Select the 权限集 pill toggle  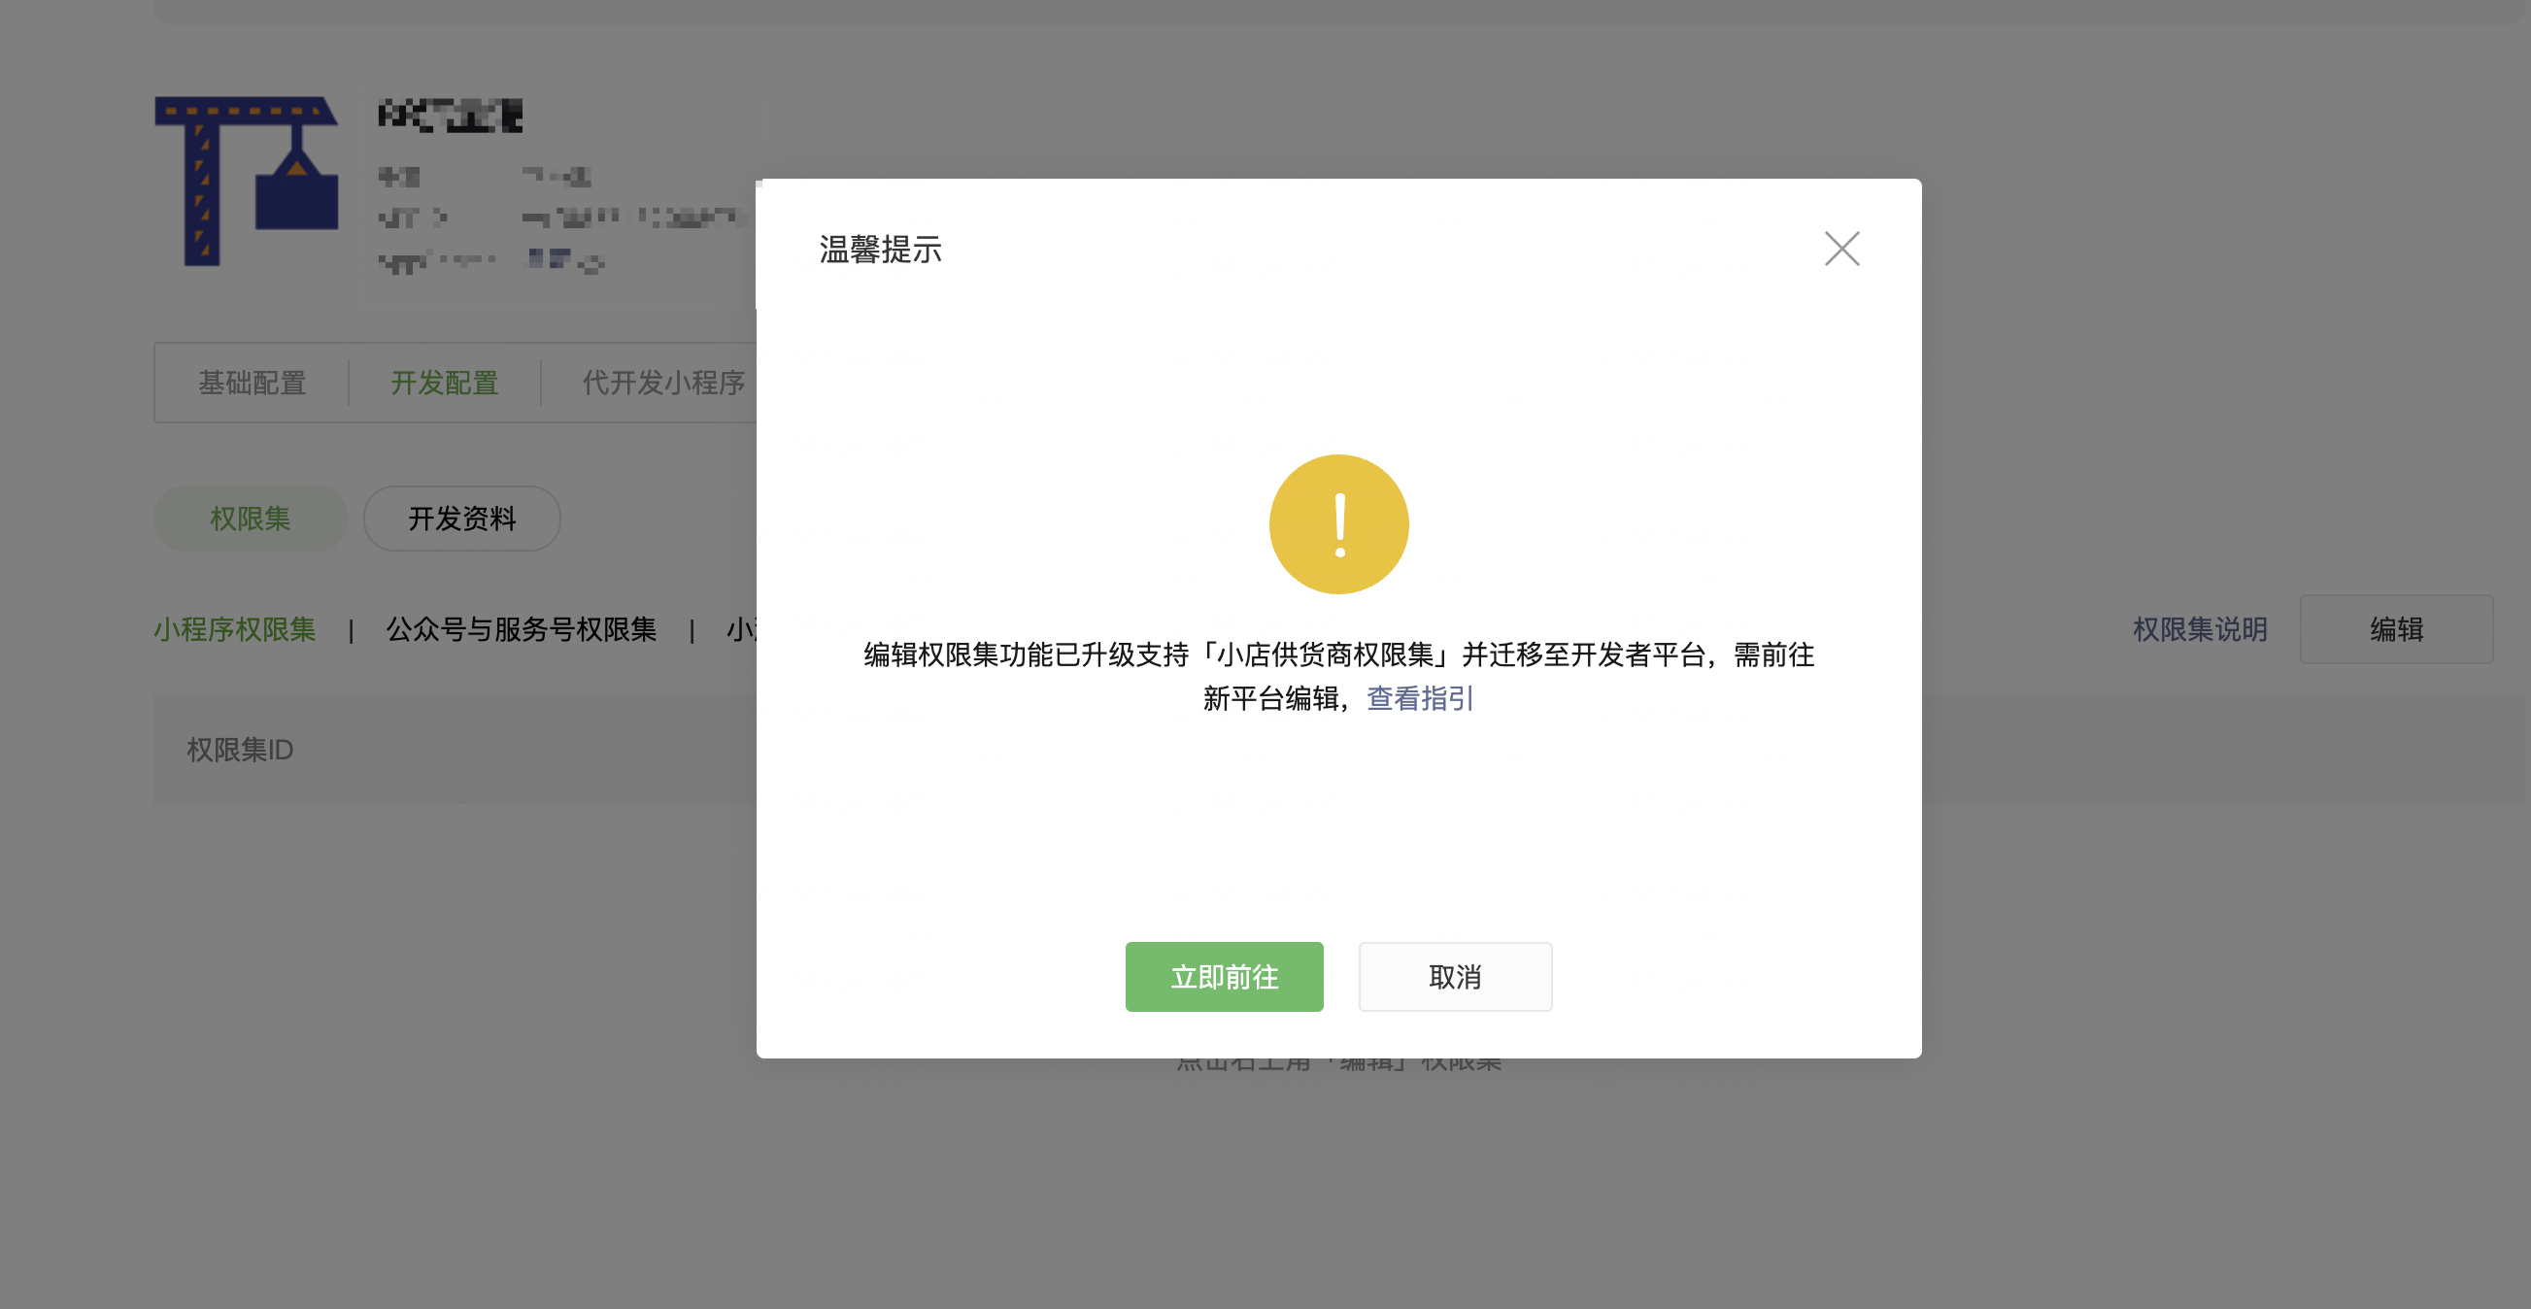coord(250,519)
